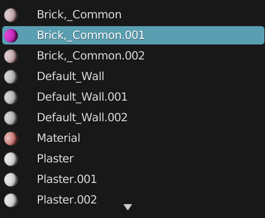Click the Brick,_Common.002 preview sphere icon

tap(11, 56)
